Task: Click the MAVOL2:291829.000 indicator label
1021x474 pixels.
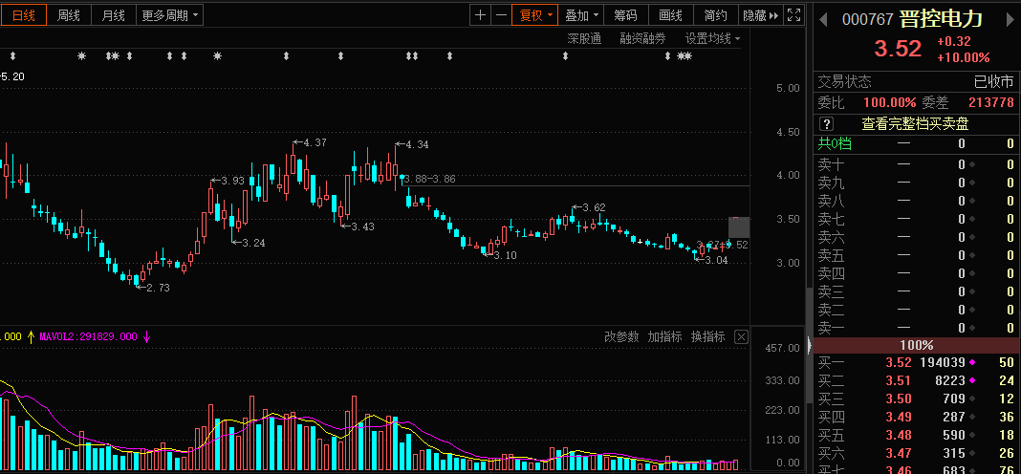Action: tap(89, 336)
